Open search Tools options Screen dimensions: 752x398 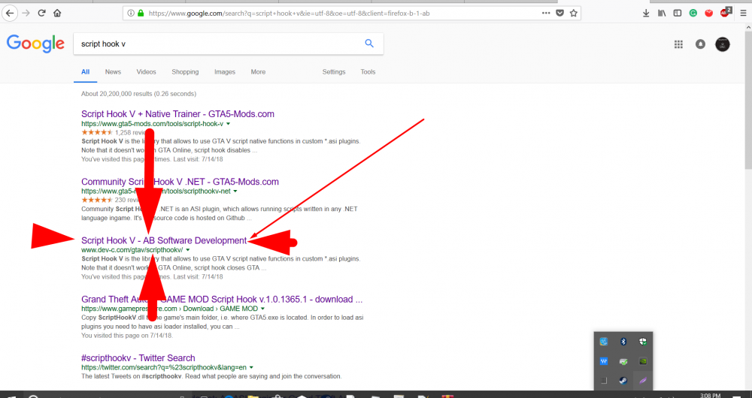tap(368, 72)
